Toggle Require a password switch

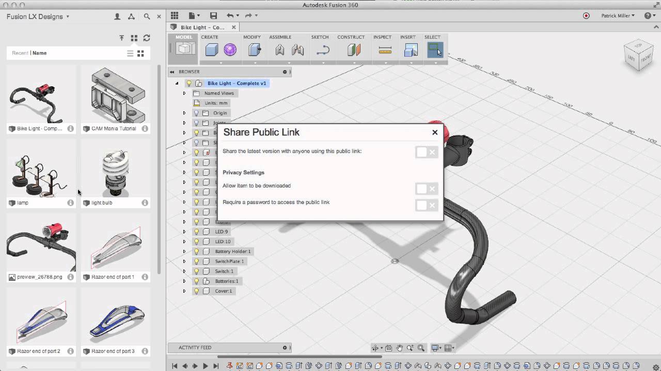[427, 205]
